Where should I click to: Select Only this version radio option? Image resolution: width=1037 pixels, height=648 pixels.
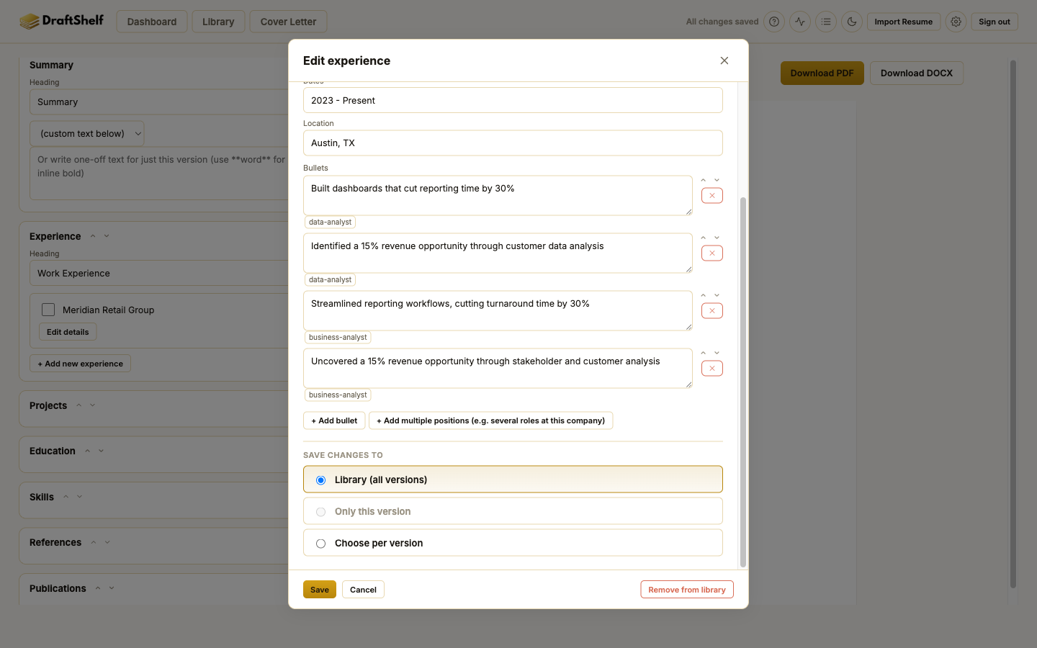coord(513,511)
